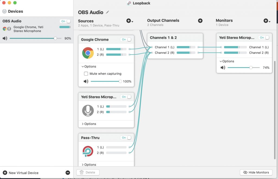Click the Delete button
The height and width of the screenshot is (179, 278).
88,172
